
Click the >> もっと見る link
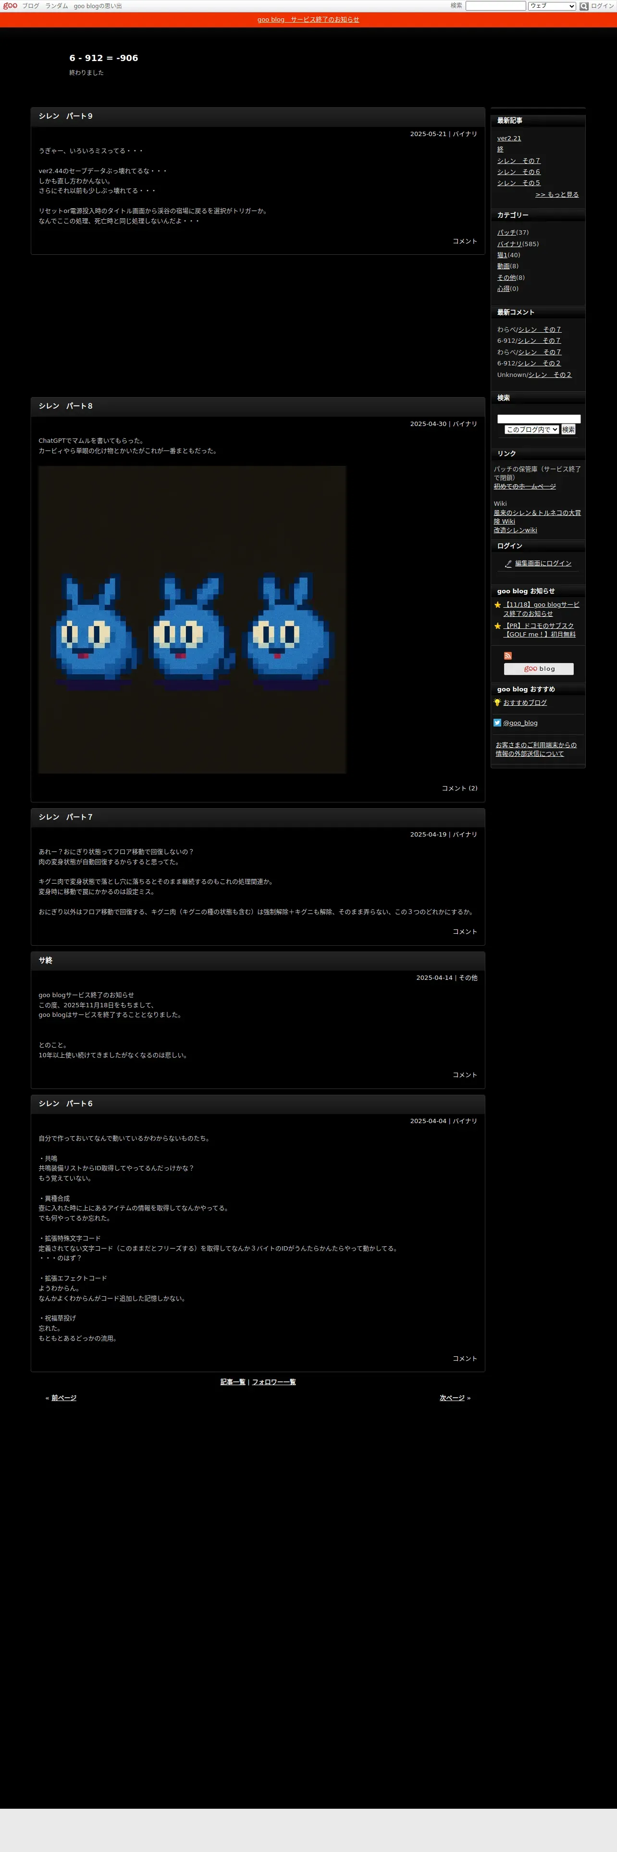pyautogui.click(x=556, y=194)
